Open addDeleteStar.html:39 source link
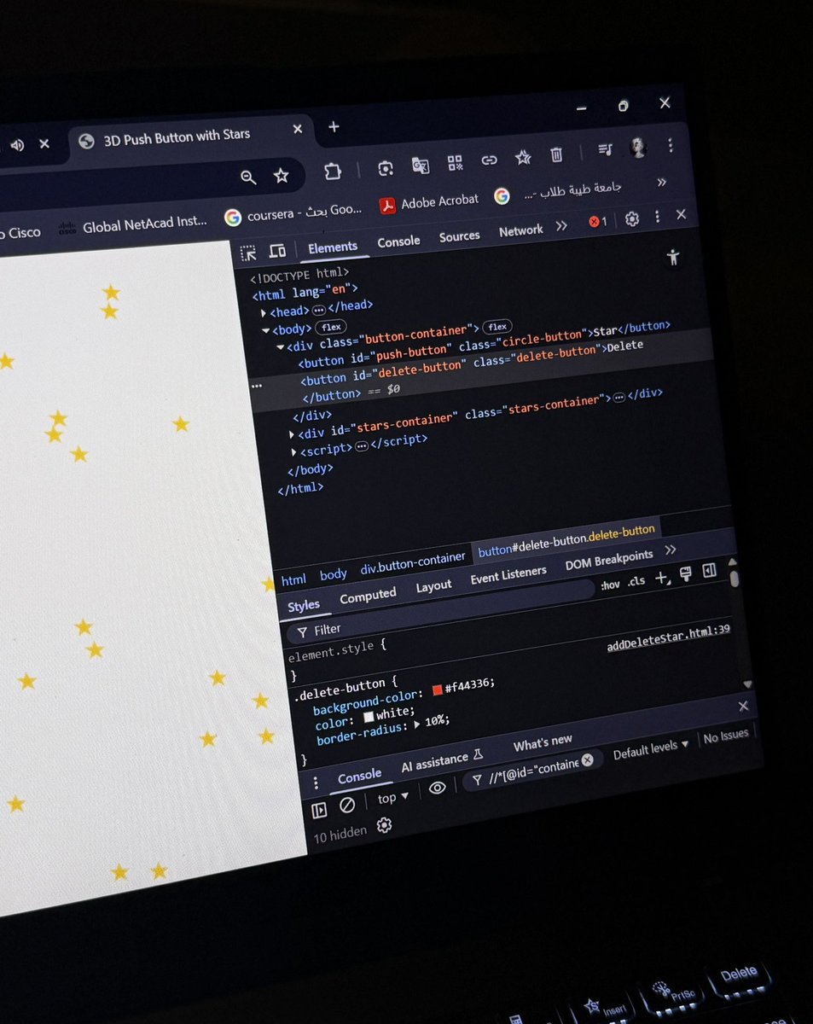The width and height of the screenshot is (813, 1024). (x=668, y=639)
